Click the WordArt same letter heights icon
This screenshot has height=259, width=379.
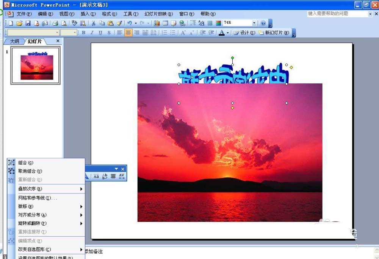click(96, 176)
